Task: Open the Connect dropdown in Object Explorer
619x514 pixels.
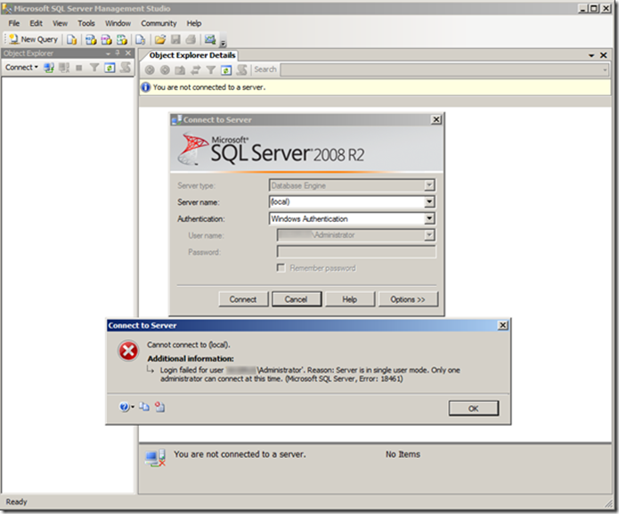Action: tap(21, 68)
